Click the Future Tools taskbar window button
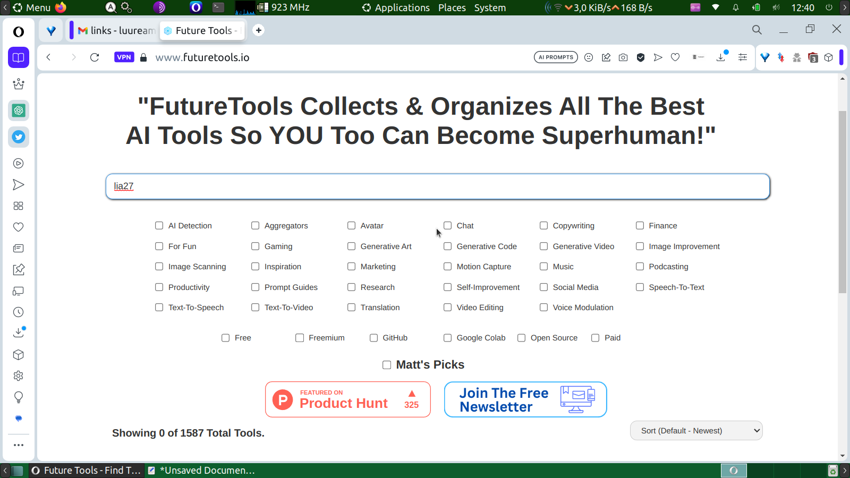The width and height of the screenshot is (850, 478). tap(86, 471)
